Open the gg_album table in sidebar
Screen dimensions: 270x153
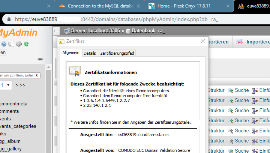point(10,141)
